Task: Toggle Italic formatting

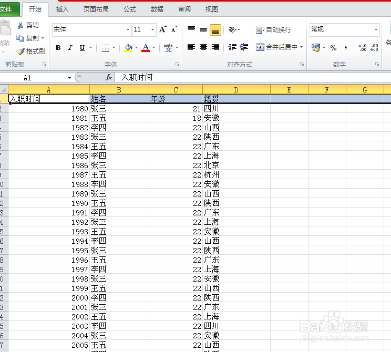Action: [x=70, y=48]
